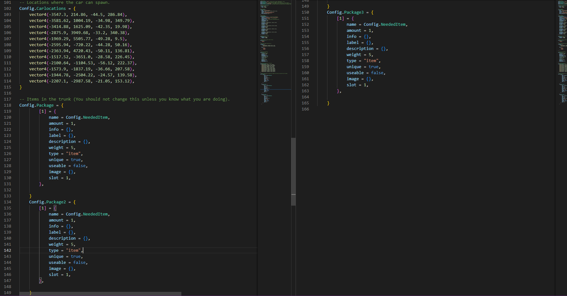Place cursor on 'slot = 1' at line 146
The image size is (567, 296).
59,275
